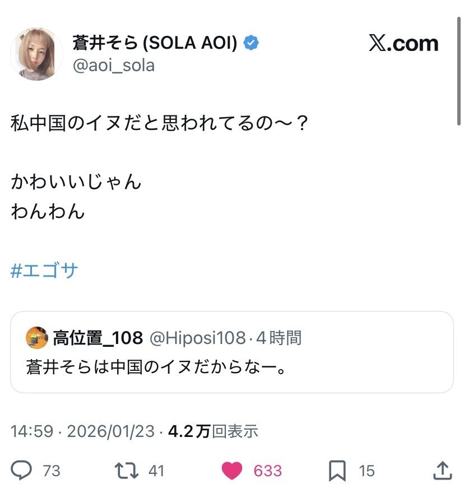
Task: Click the 高位置_108 small avatar
Action: 37,338
